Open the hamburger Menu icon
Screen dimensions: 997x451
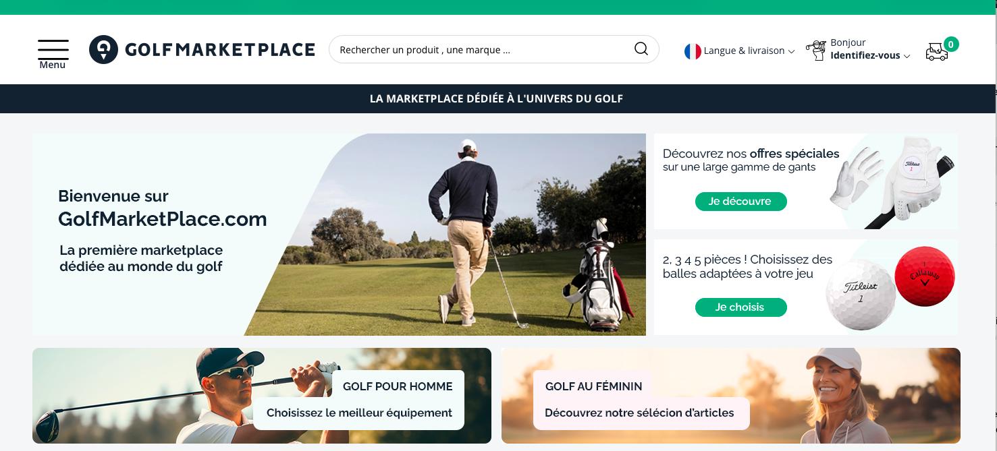pyautogui.click(x=53, y=54)
